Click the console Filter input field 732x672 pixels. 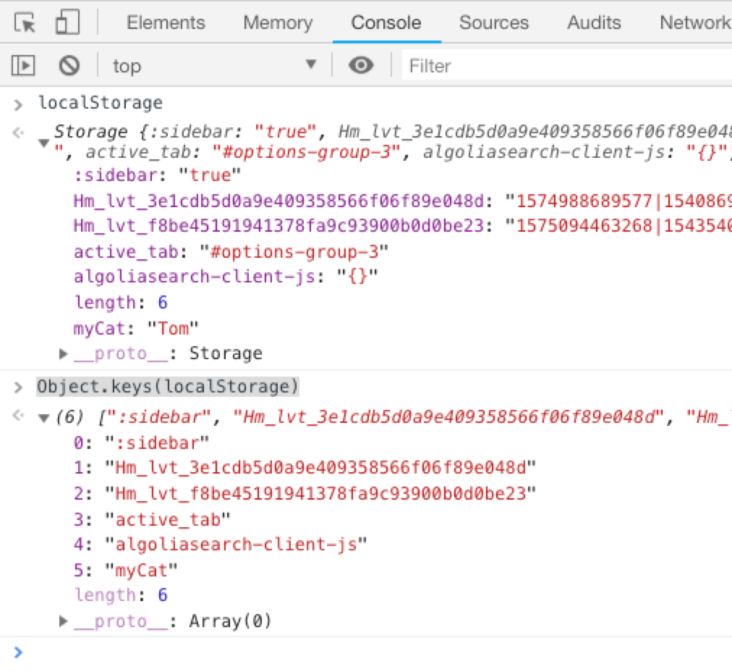(564, 66)
